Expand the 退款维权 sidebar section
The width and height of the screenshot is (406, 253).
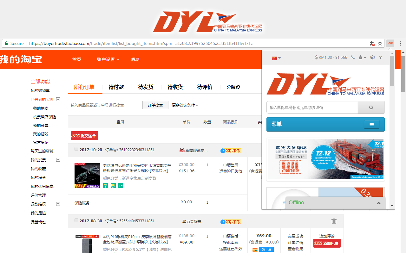tap(58, 204)
